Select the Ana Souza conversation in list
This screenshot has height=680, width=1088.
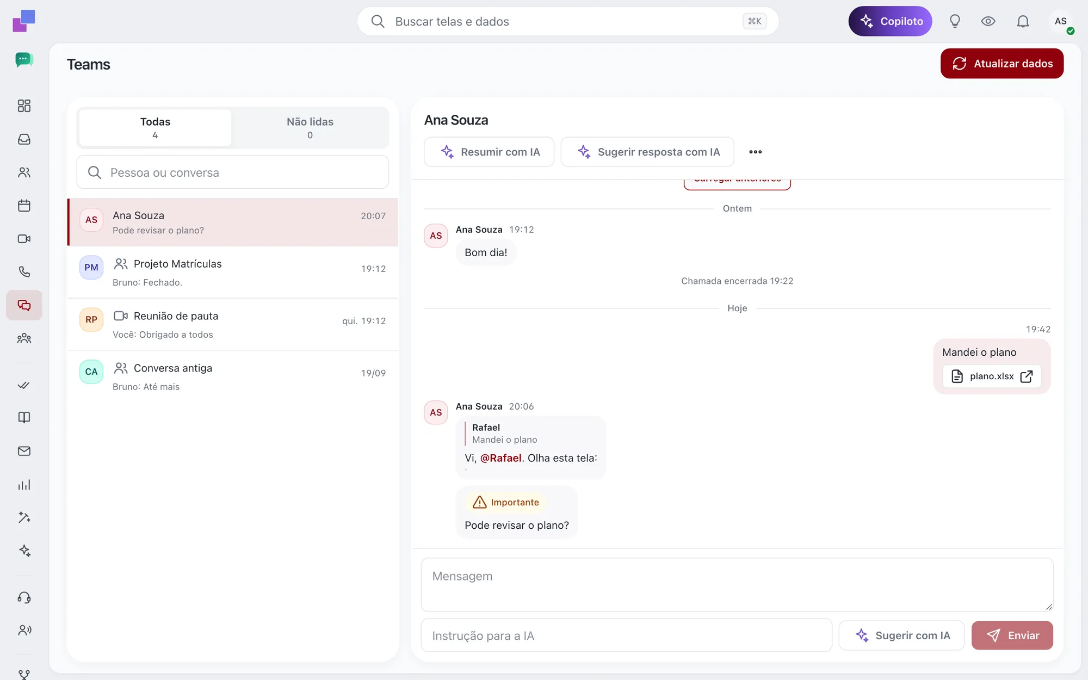point(233,222)
